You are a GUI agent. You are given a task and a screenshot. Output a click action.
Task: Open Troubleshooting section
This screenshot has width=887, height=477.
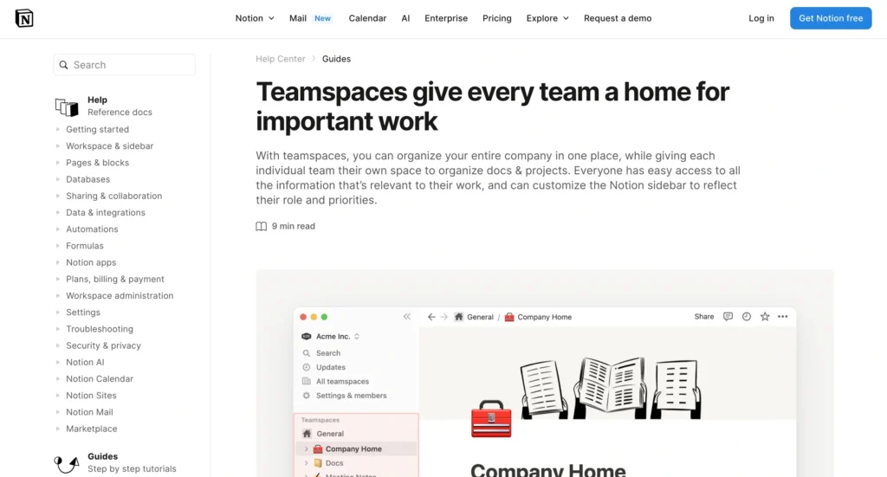[x=99, y=329]
